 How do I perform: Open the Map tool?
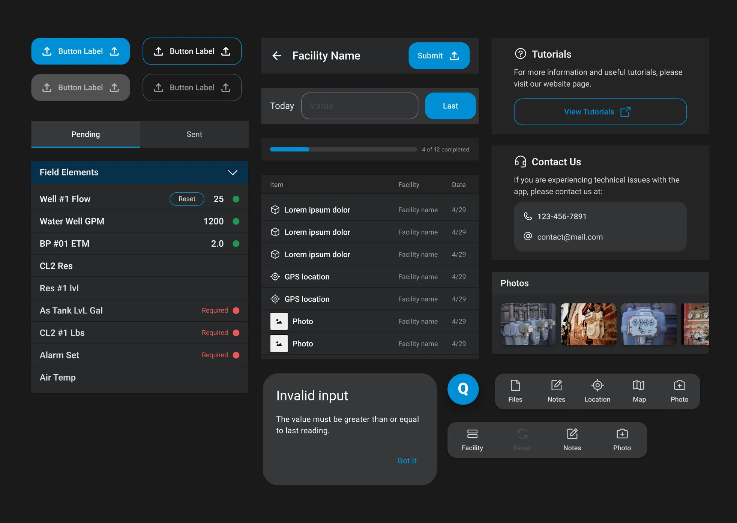(x=639, y=390)
